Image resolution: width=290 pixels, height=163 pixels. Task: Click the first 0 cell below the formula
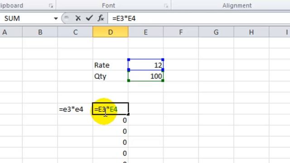111,120
